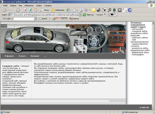
Task: Click the Edit page icon beside printer
Action: (x=86, y=10)
